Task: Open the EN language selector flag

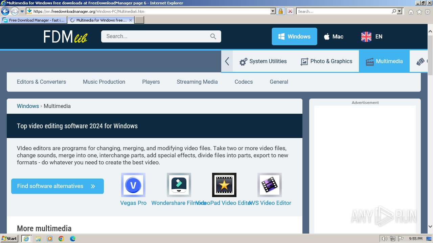Action: [x=366, y=36]
